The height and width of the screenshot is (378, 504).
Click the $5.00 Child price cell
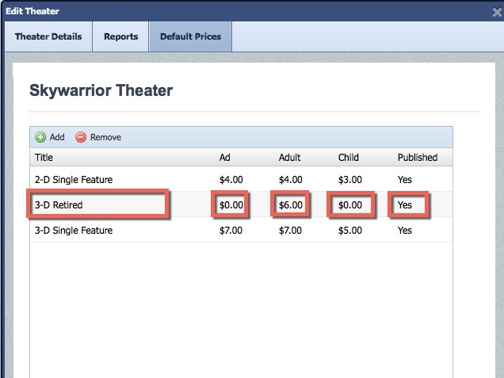(350, 231)
